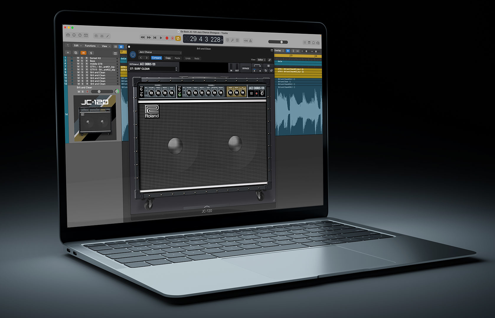The height and width of the screenshot is (318, 495).
Task: Toggle the yellow Cycle button
Action: (x=178, y=38)
